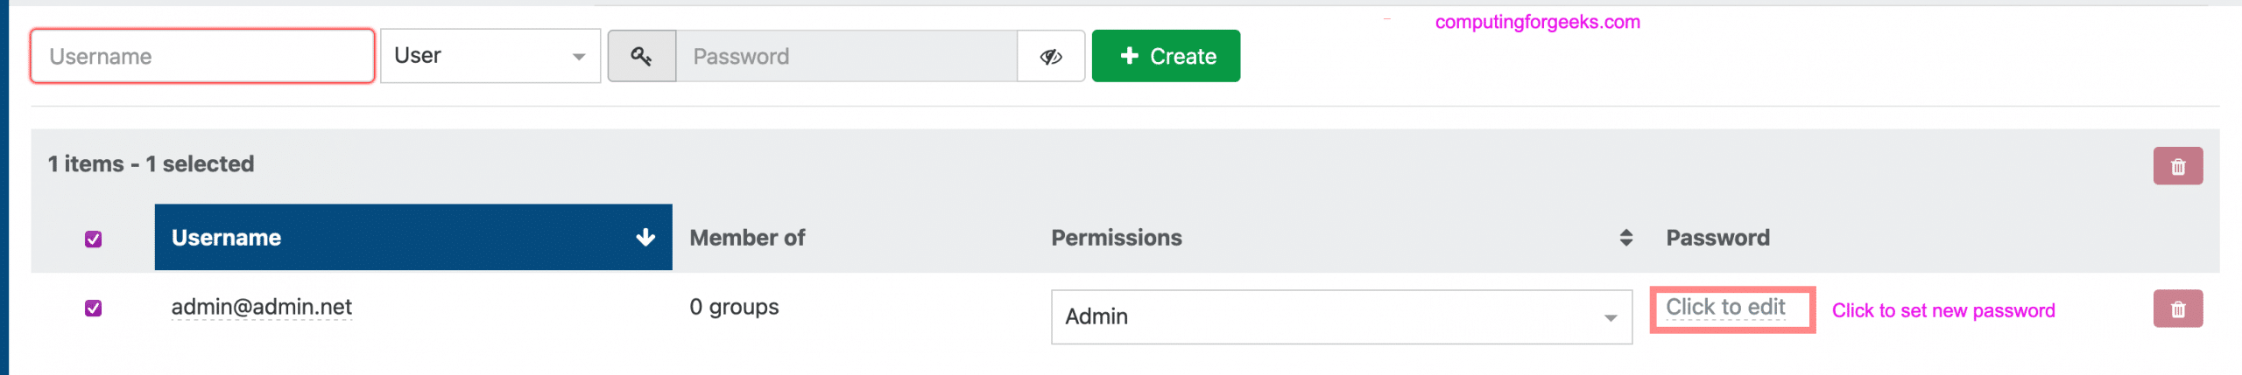Toggle password visibility eye icon
This screenshot has height=375, width=2242.
click(1051, 56)
